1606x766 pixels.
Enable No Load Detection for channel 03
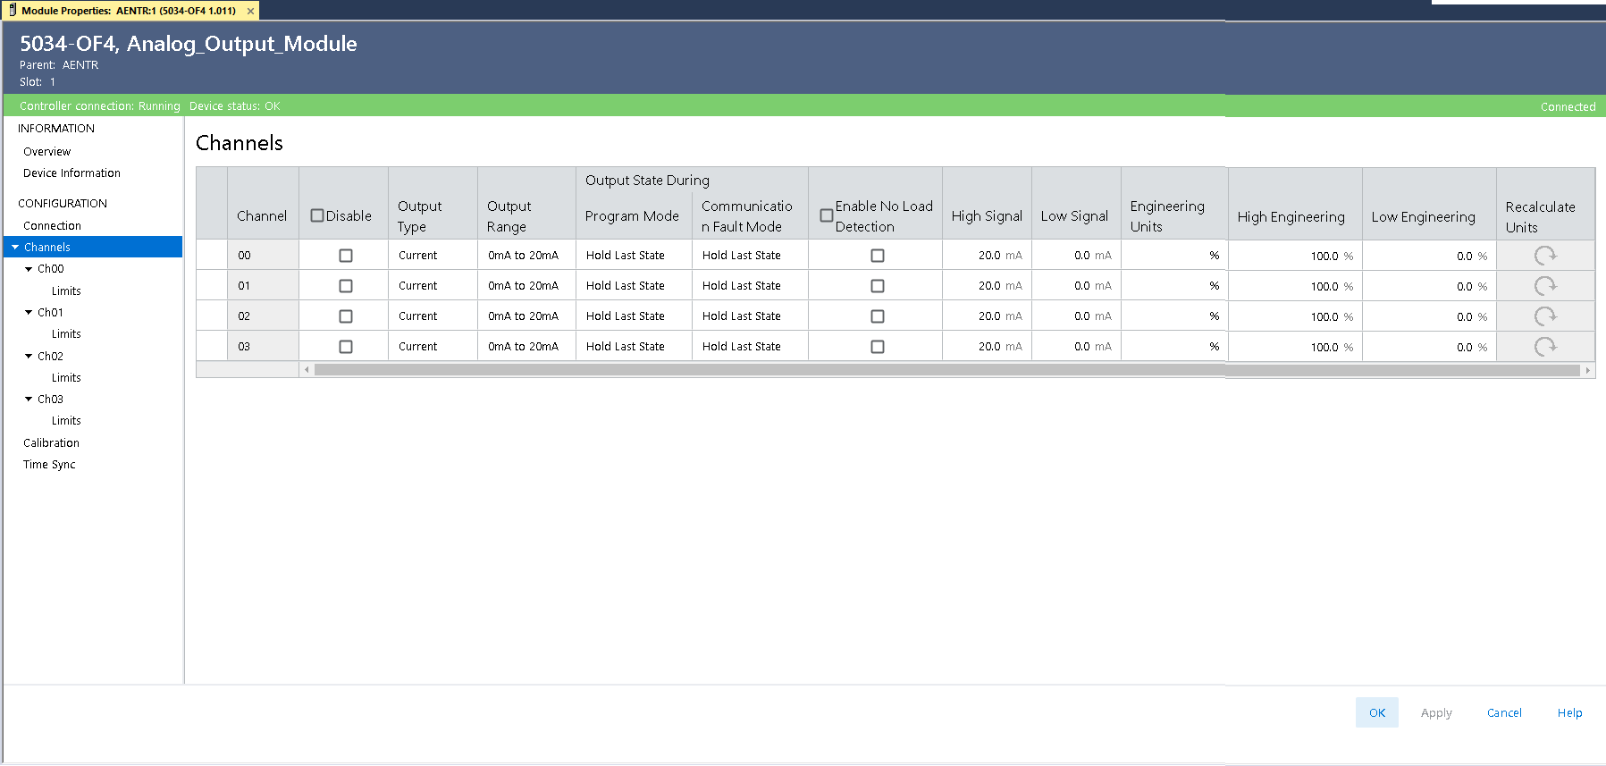pyautogui.click(x=878, y=347)
